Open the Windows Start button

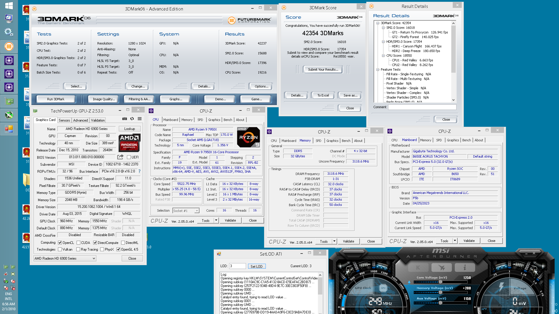tap(9, 5)
